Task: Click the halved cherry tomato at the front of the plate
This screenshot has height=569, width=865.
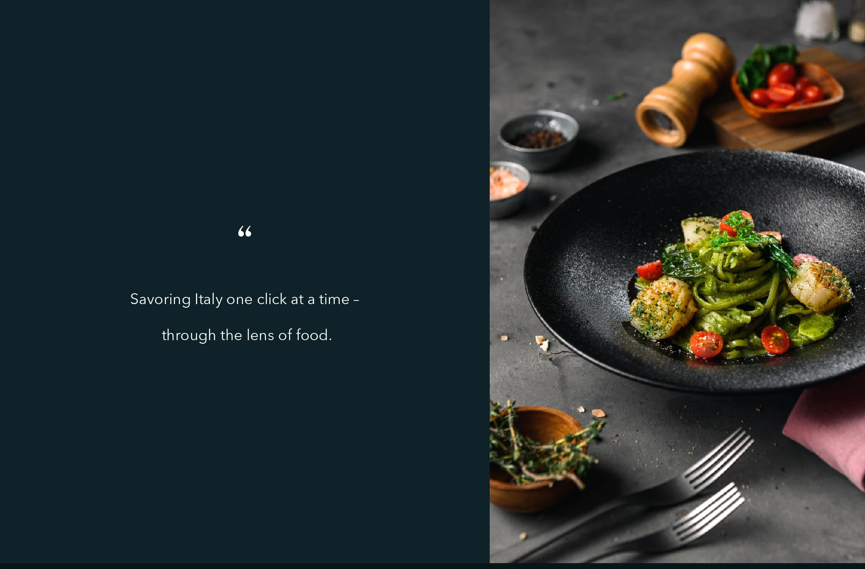Action: tap(706, 344)
